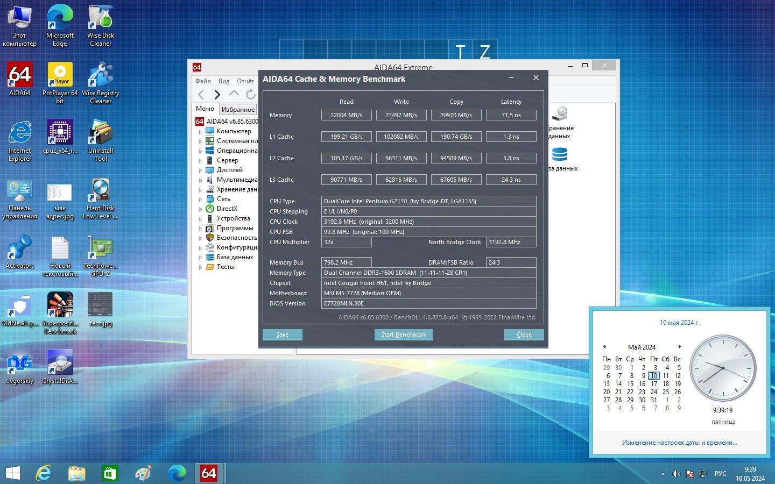This screenshot has height=484, width=775.
Task: Go to next month in calendar
Action: click(x=679, y=347)
